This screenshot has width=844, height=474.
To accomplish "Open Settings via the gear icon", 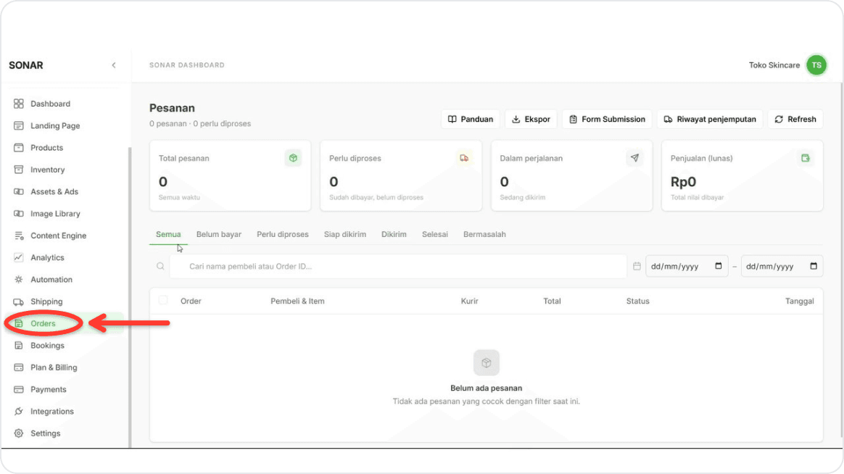I will coord(19,433).
